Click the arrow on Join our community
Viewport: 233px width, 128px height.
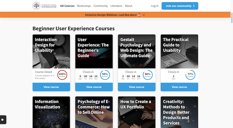pyautogui.click(x=194, y=6)
